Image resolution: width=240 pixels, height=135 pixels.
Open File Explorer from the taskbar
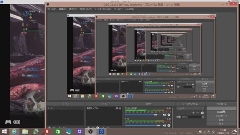click(x=25, y=132)
